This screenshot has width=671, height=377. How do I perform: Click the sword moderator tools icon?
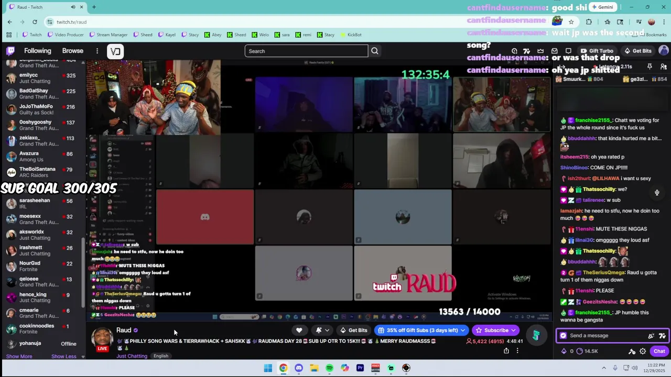(x=632, y=351)
